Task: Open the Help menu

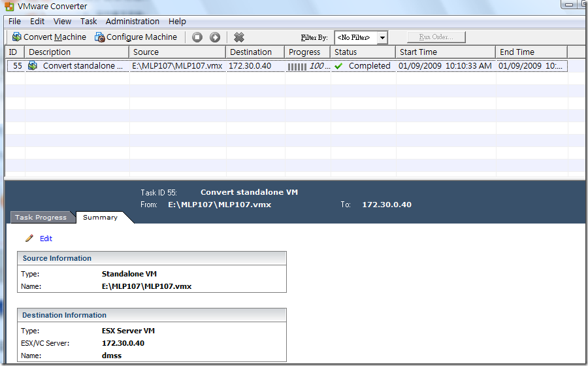Action: point(177,22)
